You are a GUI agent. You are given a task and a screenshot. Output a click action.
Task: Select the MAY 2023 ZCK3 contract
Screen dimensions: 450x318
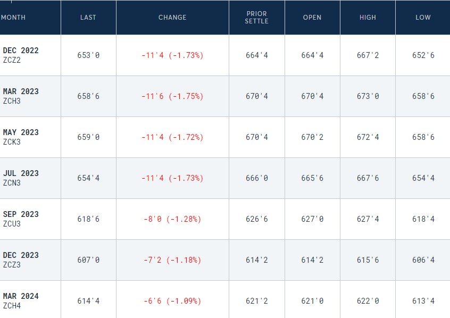click(21, 137)
